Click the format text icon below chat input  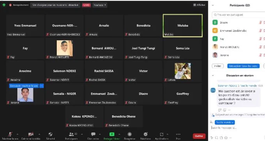[212, 138]
